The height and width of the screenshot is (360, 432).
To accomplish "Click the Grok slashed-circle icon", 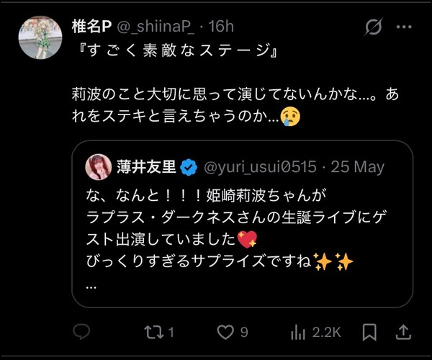I will 374,27.
